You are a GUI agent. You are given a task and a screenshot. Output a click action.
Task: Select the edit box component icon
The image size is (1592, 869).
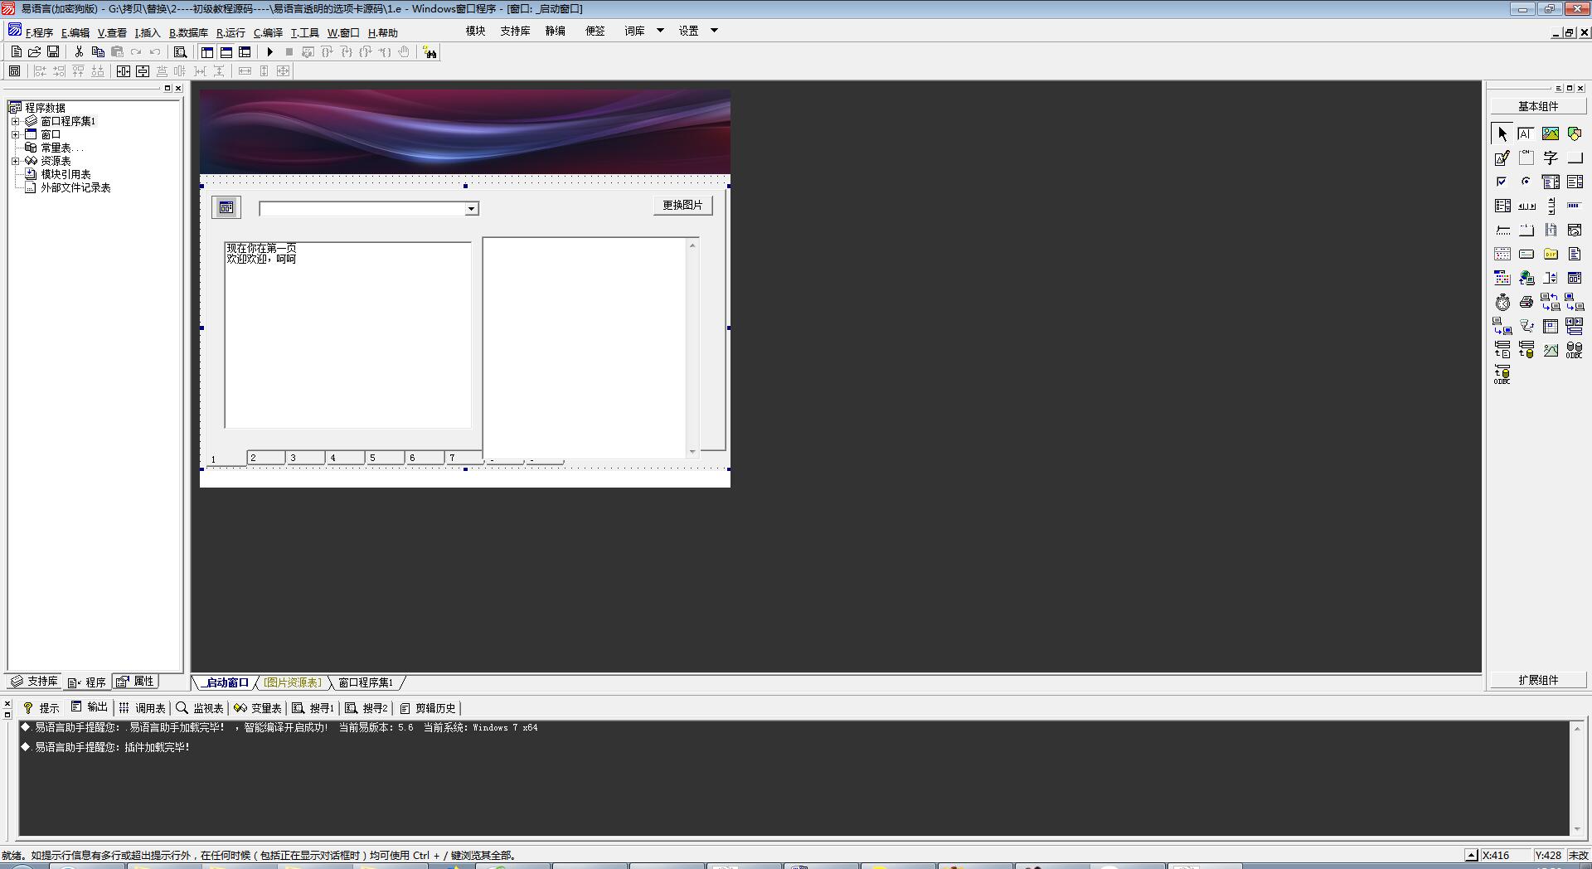1526,134
